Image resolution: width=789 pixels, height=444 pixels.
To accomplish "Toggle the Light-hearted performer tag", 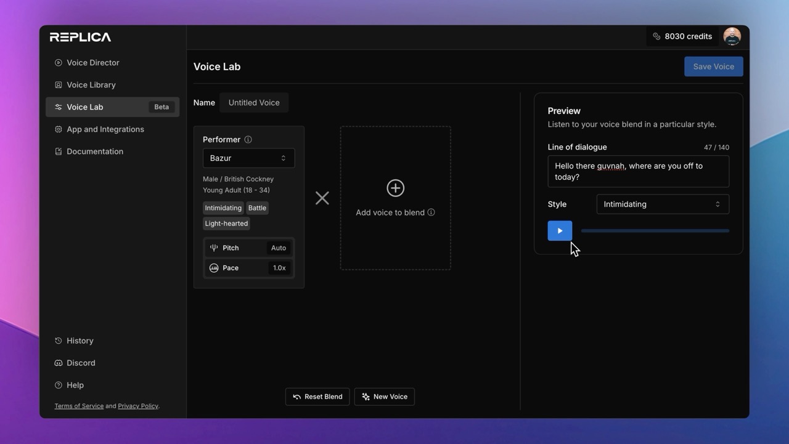I will click(x=226, y=223).
